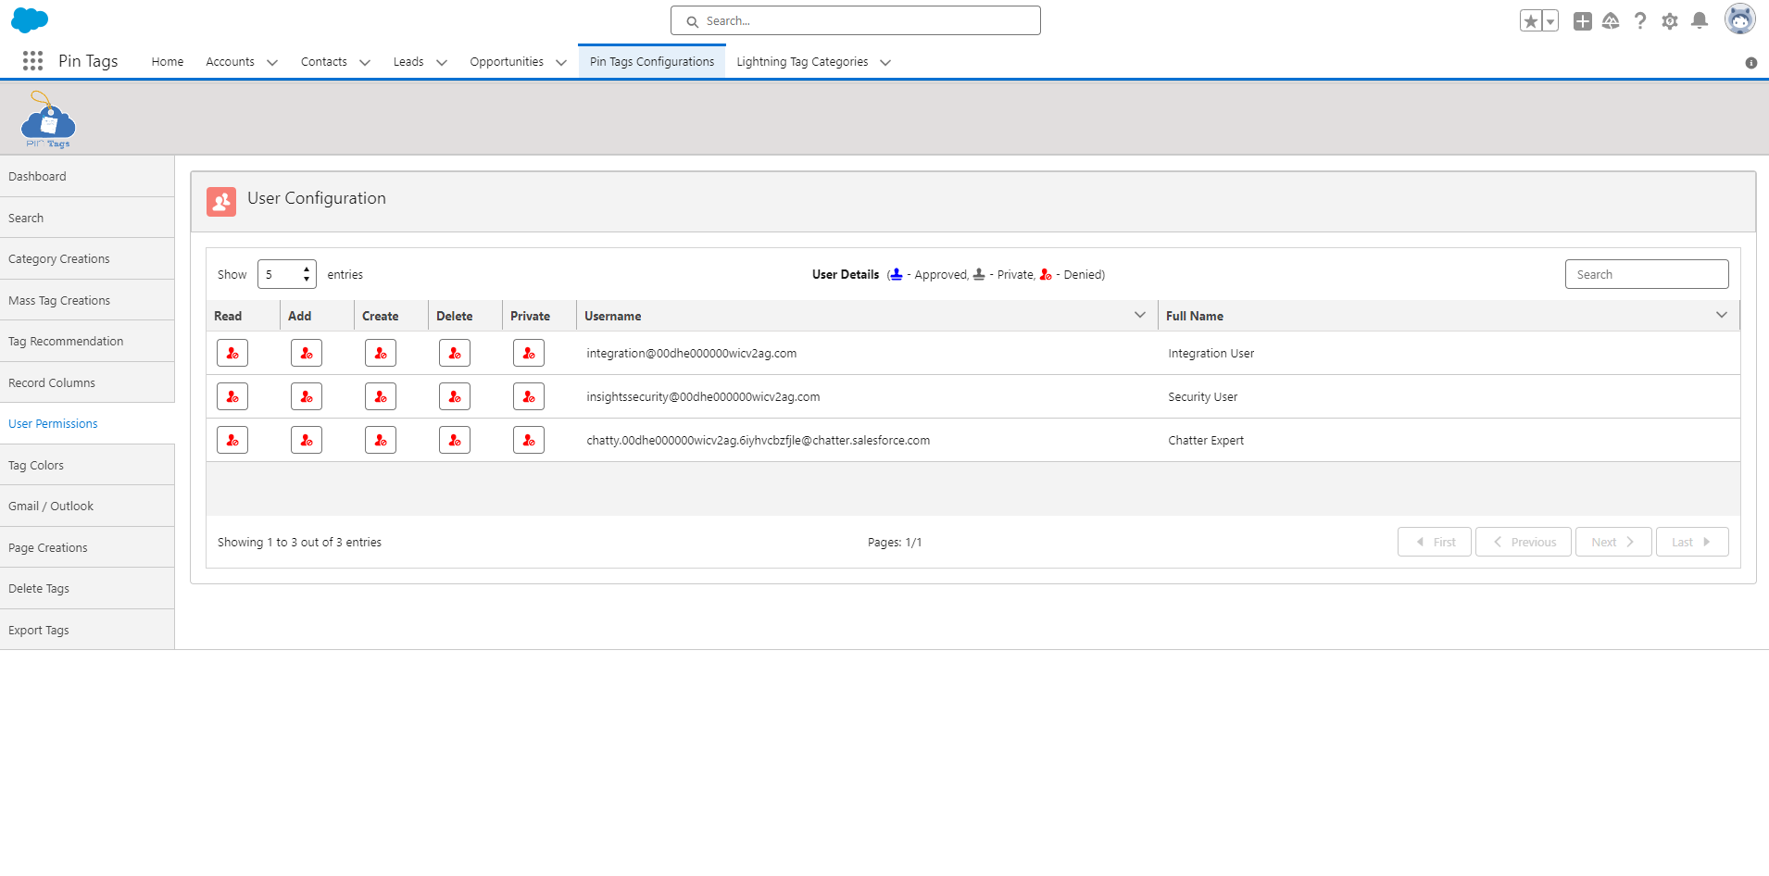The height and width of the screenshot is (876, 1769).
Task: Open User Permissions in the sidebar
Action: 87,424
